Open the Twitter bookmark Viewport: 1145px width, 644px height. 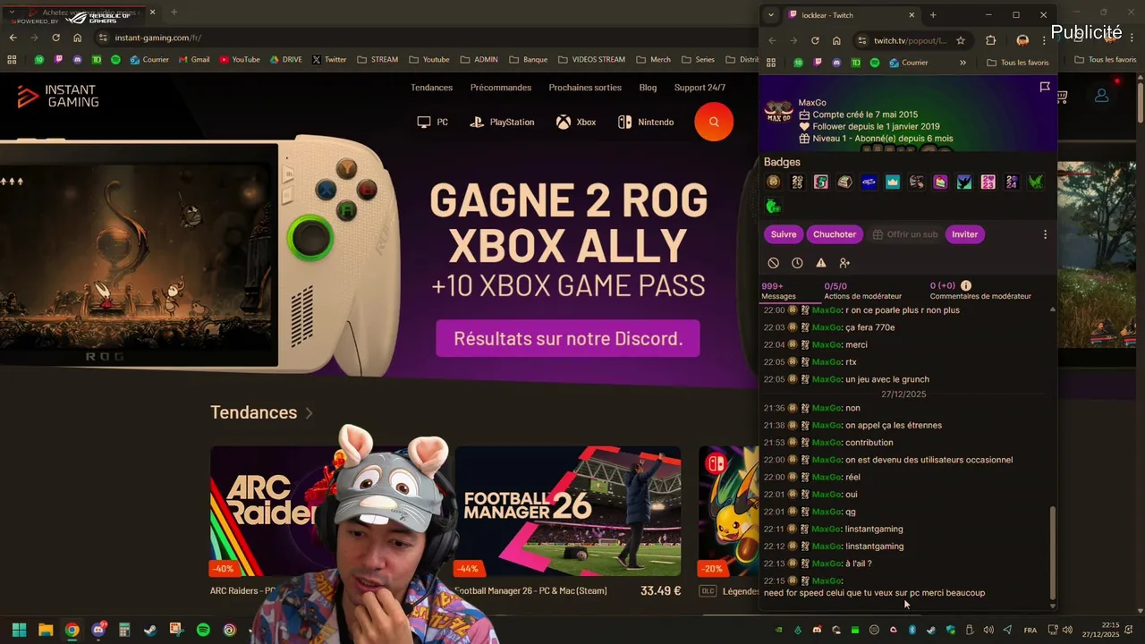tap(329, 60)
